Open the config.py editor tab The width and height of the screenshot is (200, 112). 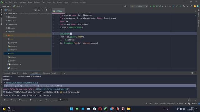point(58,11)
